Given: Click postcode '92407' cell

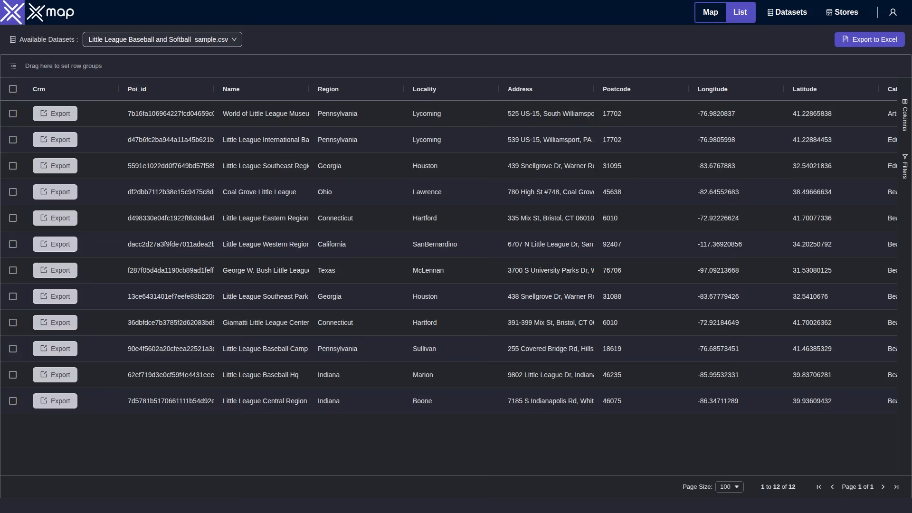Looking at the screenshot, I should pos(641,244).
